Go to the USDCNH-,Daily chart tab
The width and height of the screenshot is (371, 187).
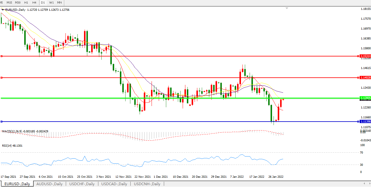(x=147, y=184)
